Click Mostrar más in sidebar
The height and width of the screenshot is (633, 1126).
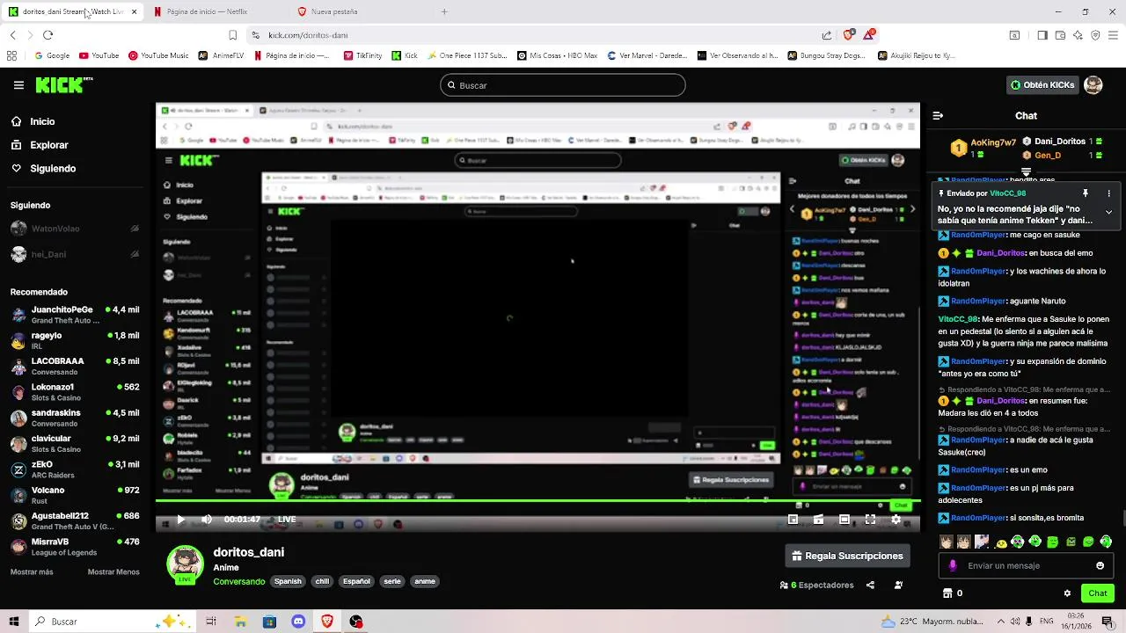pyautogui.click(x=32, y=571)
